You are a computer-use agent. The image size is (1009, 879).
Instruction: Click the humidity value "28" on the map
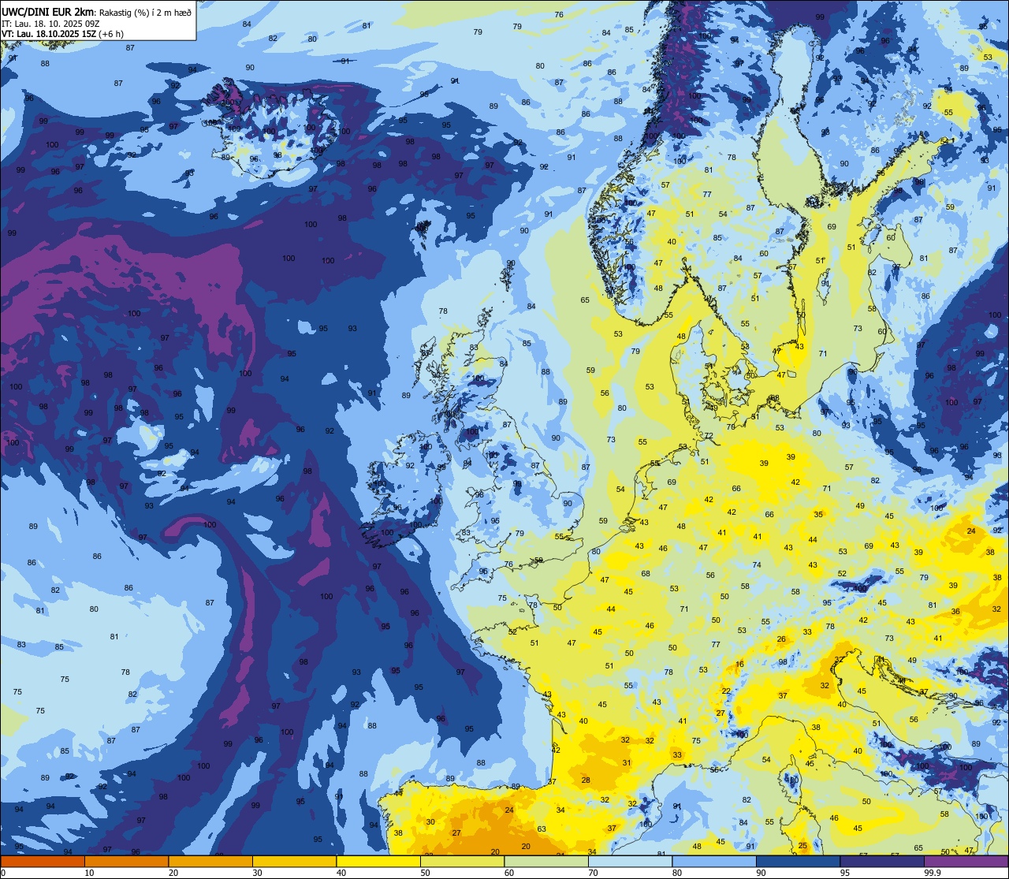(x=586, y=780)
